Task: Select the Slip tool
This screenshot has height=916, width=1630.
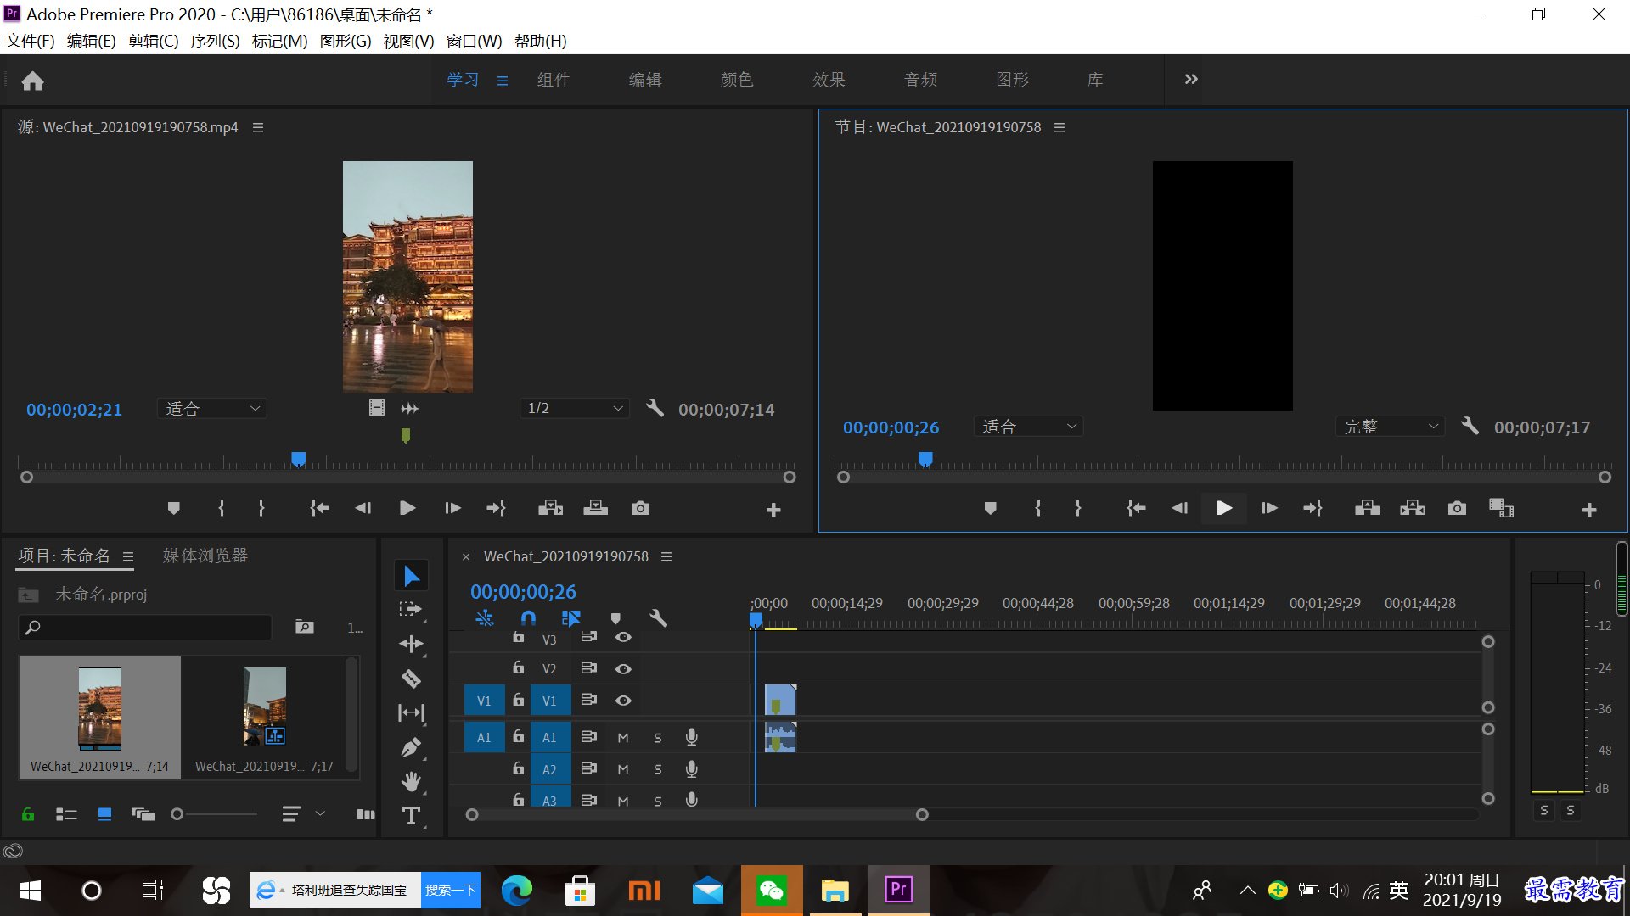Action: coord(411,713)
